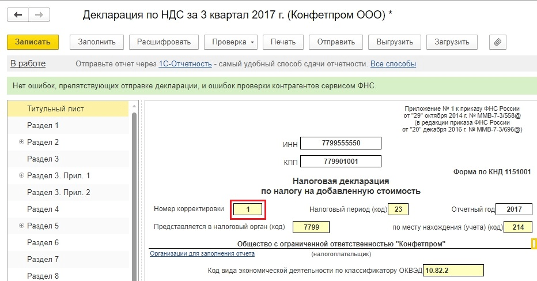This screenshot has height=281, width=537.
Task: Select Раздел 3 in the section list
Action: pos(68,159)
